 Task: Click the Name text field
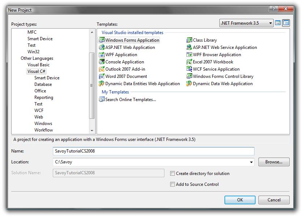[x=153, y=151]
